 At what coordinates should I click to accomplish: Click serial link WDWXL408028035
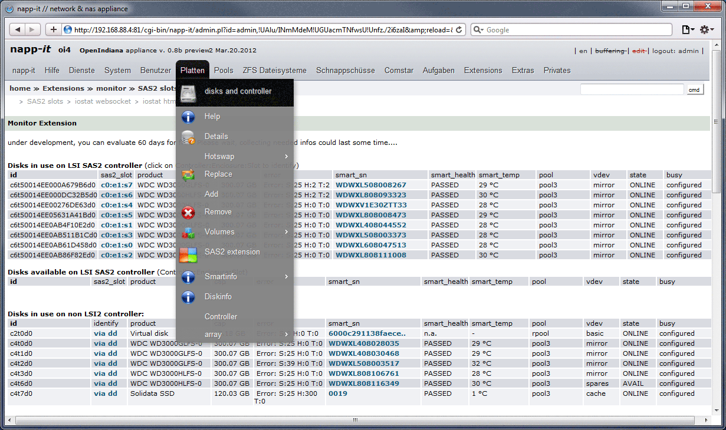point(363,343)
